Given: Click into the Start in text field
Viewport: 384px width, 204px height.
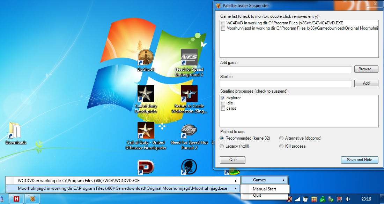Looking at the screenshot, I should (286, 83).
